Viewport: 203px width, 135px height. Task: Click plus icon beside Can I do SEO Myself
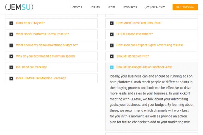point(11,23)
